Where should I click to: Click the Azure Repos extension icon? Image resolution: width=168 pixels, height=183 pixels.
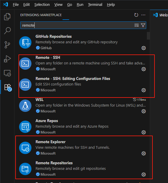pyautogui.click(x=25, y=127)
